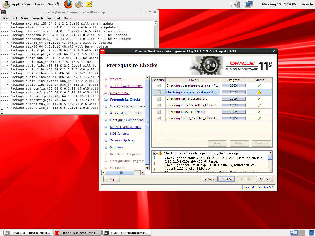Click the workspace switcher first desktop

click(294, 233)
